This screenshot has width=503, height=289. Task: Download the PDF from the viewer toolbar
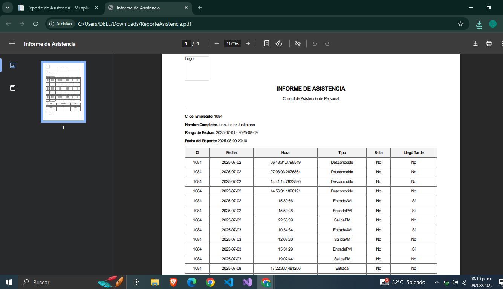click(x=475, y=44)
